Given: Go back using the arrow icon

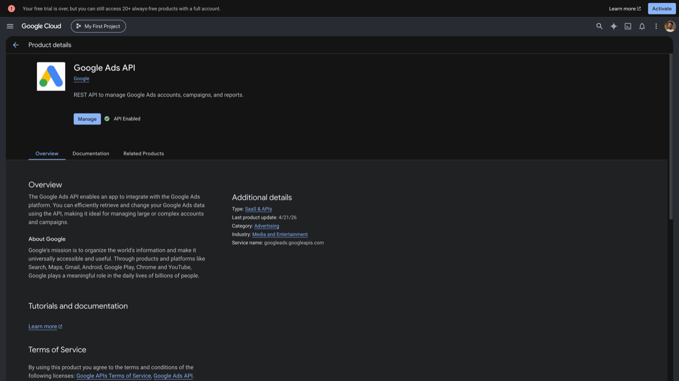Looking at the screenshot, I should click(16, 45).
